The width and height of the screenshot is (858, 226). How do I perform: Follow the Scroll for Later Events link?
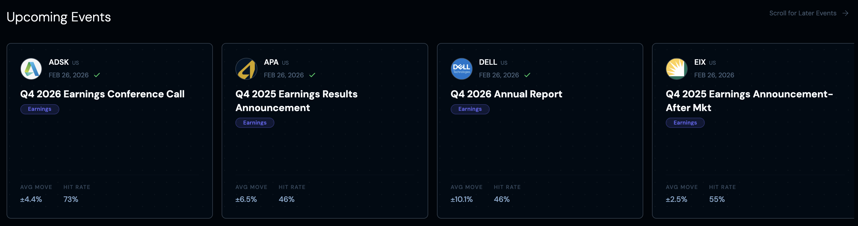point(802,13)
